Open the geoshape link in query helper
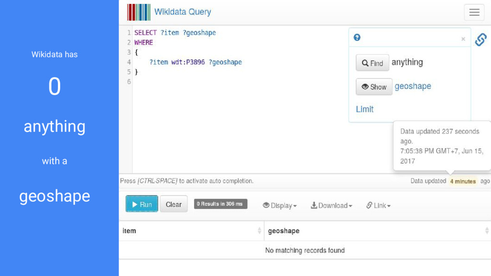491x276 pixels. tap(413, 86)
